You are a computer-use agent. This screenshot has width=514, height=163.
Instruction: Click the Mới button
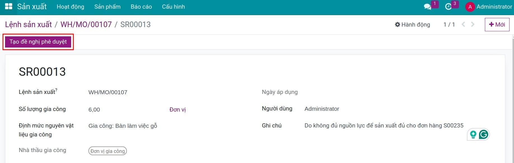pyautogui.click(x=497, y=25)
